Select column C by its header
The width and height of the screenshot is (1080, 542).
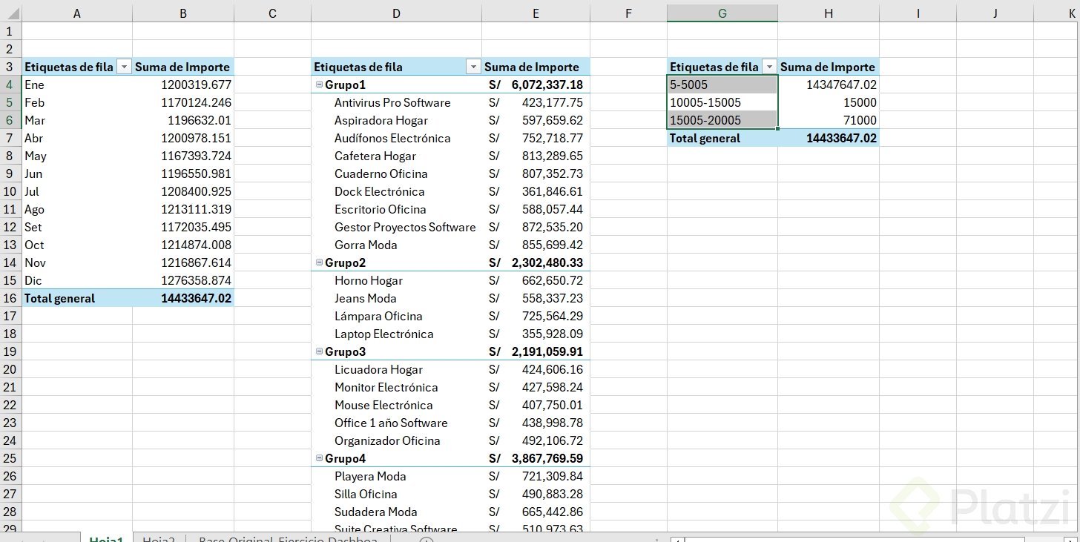coord(272,13)
